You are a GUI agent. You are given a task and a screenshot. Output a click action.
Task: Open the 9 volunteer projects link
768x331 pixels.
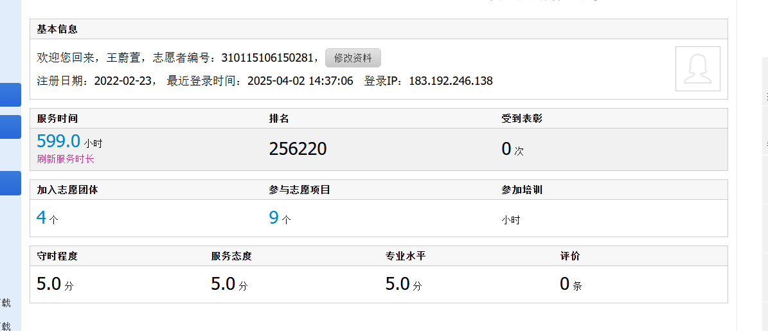[x=274, y=217]
